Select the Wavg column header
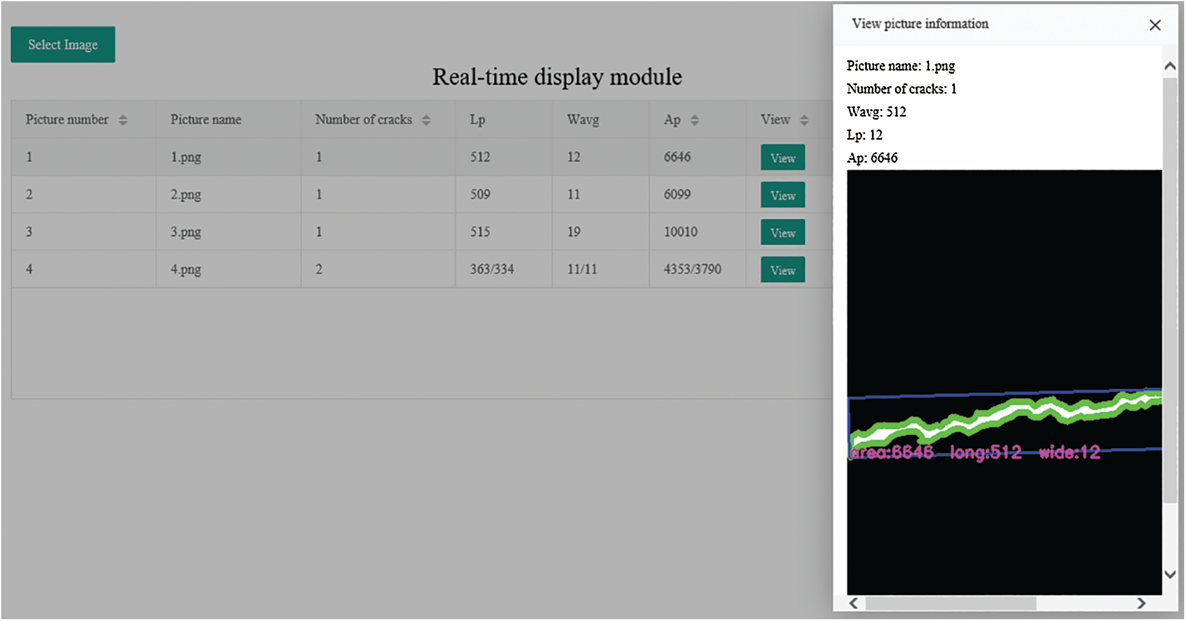1186x621 pixels. click(x=583, y=120)
